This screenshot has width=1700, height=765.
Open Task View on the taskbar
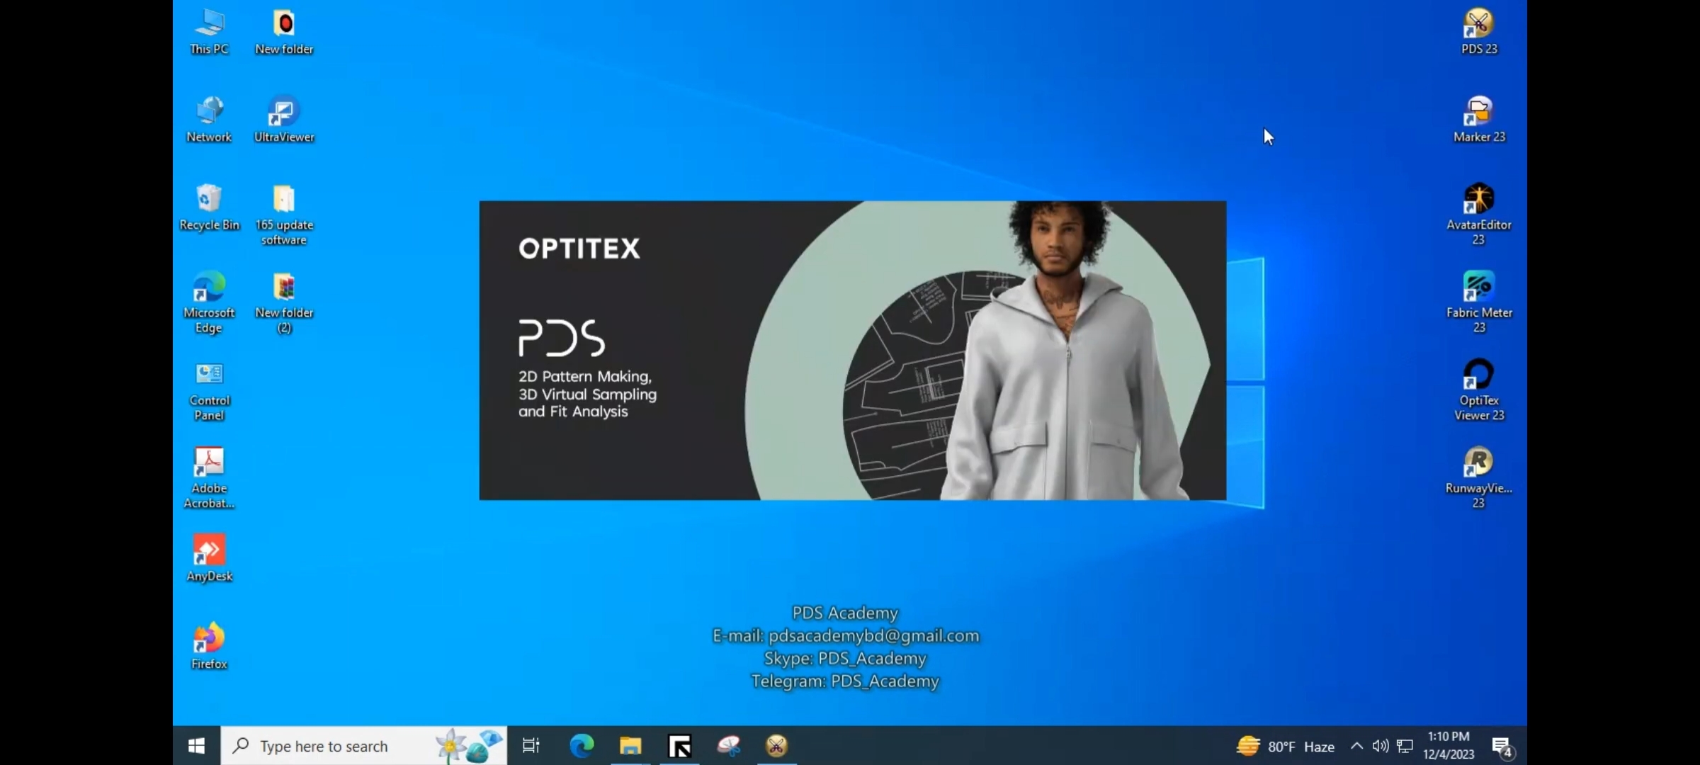pyautogui.click(x=531, y=745)
